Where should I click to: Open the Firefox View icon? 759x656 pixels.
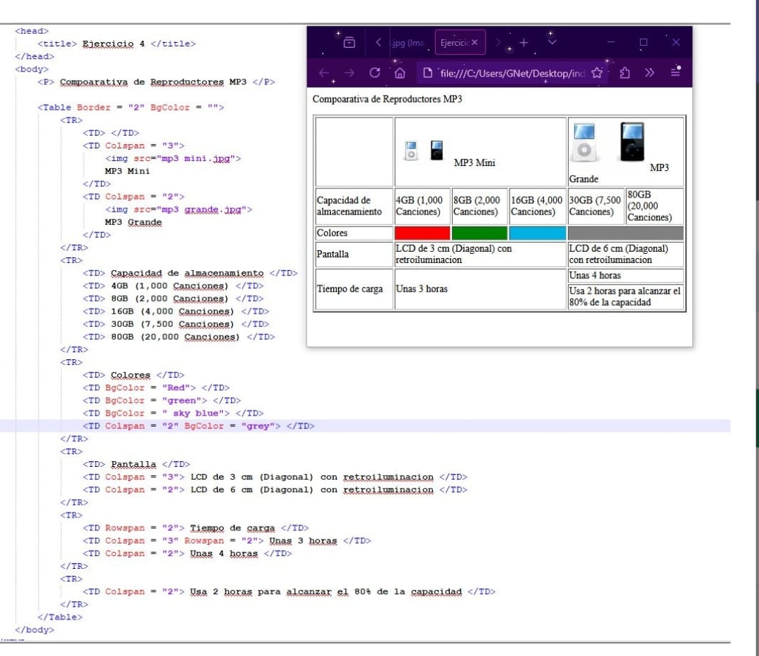tap(349, 43)
